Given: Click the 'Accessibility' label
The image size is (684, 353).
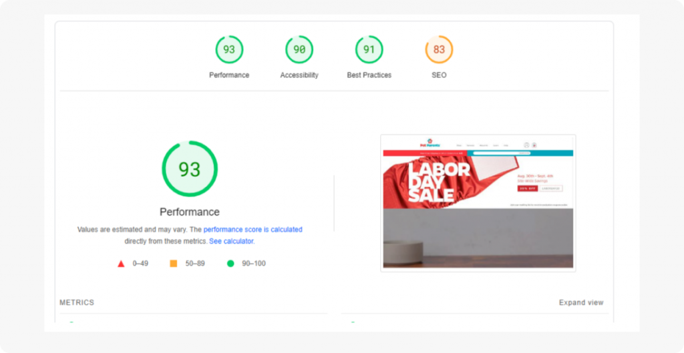Looking at the screenshot, I should click(299, 75).
